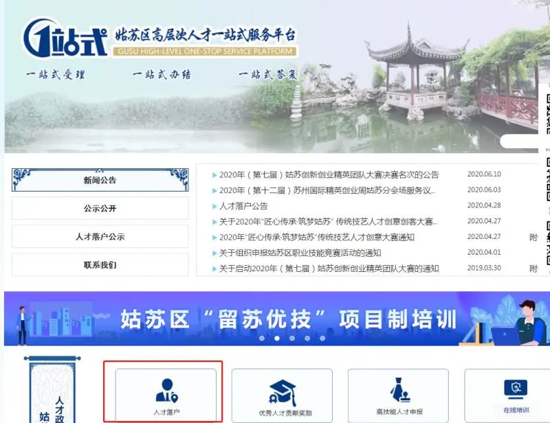The width and height of the screenshot is (550, 423).
Task: Click the date 2020.06.03
Action: click(484, 190)
